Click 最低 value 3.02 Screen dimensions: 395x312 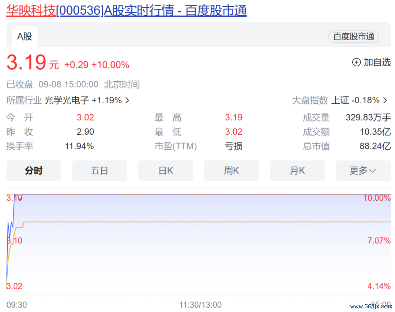[x=233, y=132]
